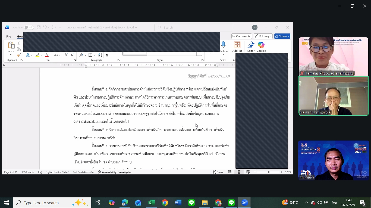Open the File menu tab
Image resolution: width=371 pixels, height=208 pixels.
point(9,36)
